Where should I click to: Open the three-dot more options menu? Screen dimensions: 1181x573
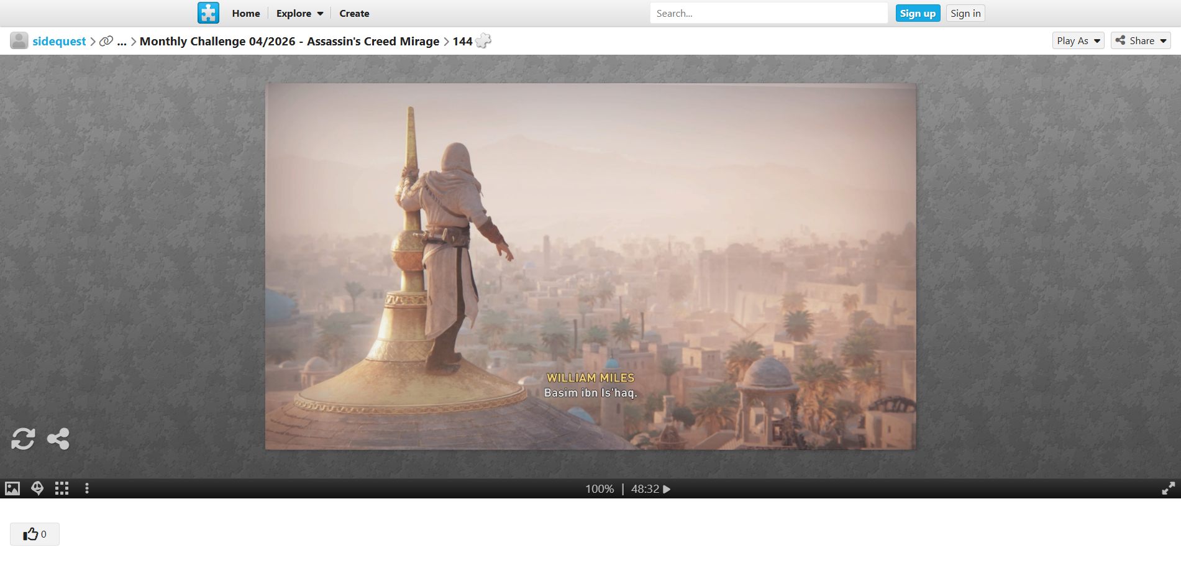(x=87, y=488)
